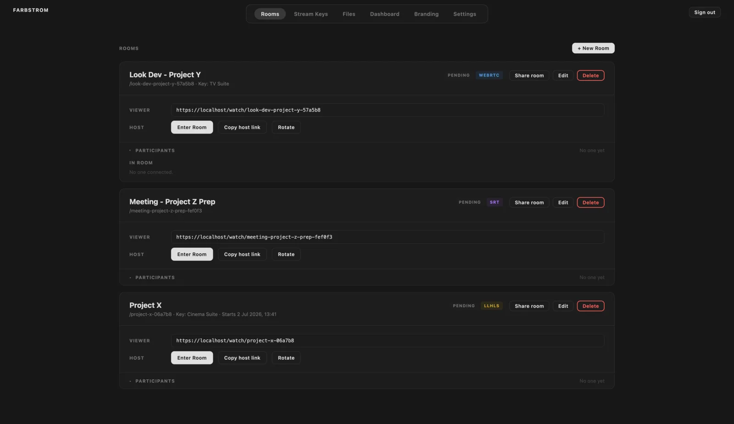734x424 pixels.
Task: Rotate host link for Project X
Action: (x=286, y=358)
